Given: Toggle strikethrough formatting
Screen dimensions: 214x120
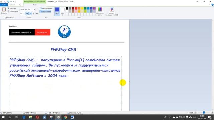Looking at the screenshot, I should (x=37, y=13).
